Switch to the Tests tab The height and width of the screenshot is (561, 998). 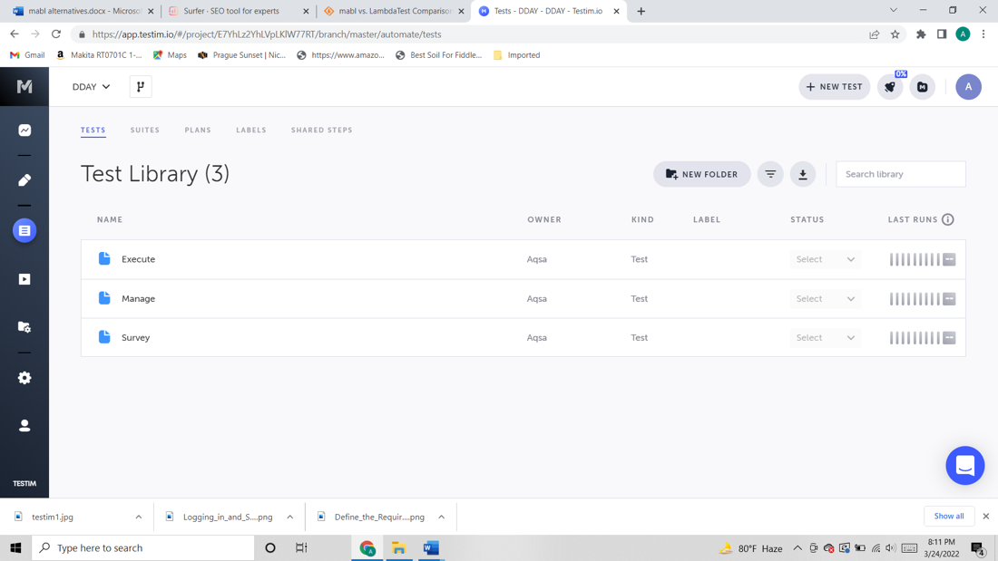[93, 130]
